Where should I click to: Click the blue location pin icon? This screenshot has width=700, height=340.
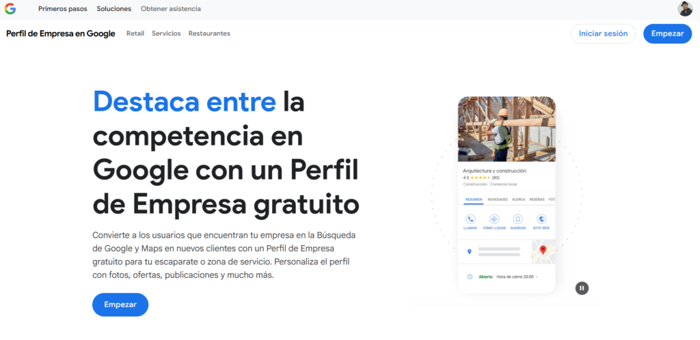[469, 252]
